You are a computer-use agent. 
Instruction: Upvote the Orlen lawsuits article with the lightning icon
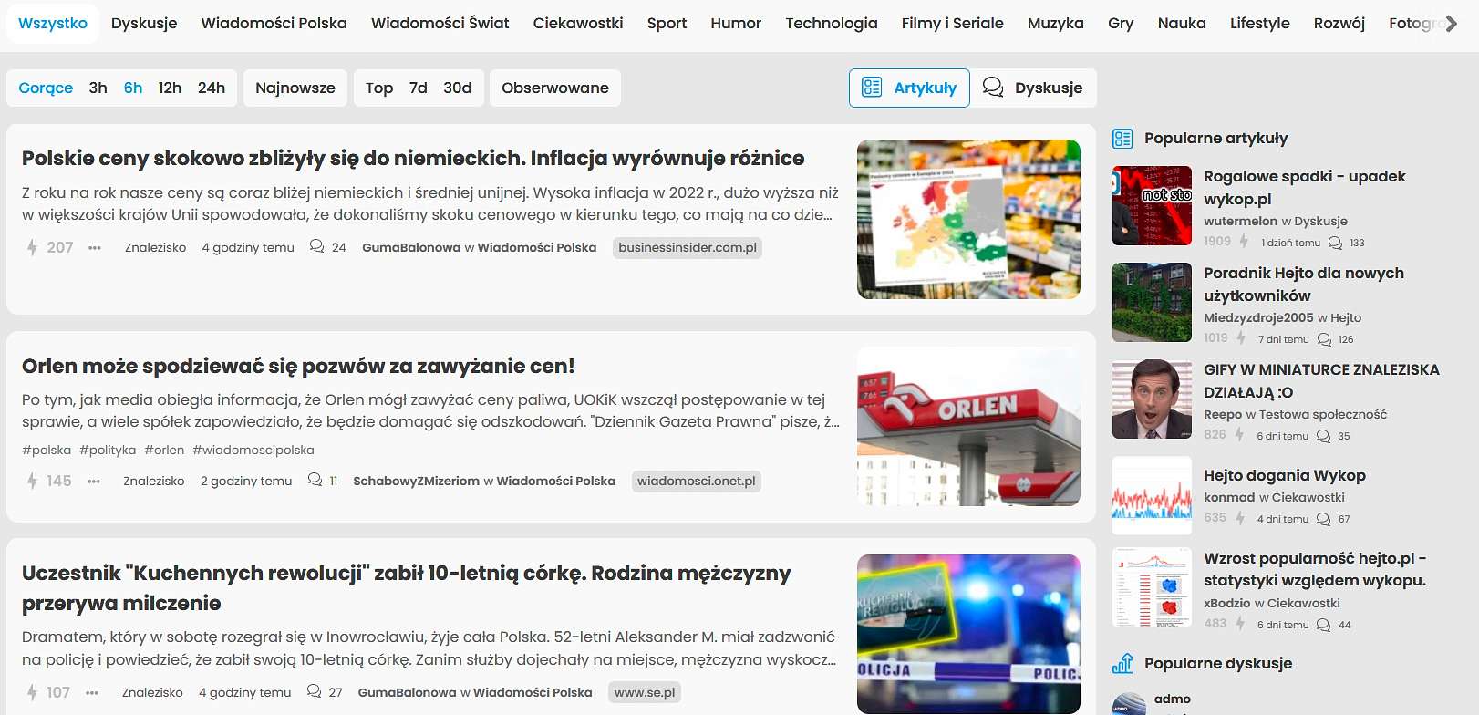click(32, 481)
